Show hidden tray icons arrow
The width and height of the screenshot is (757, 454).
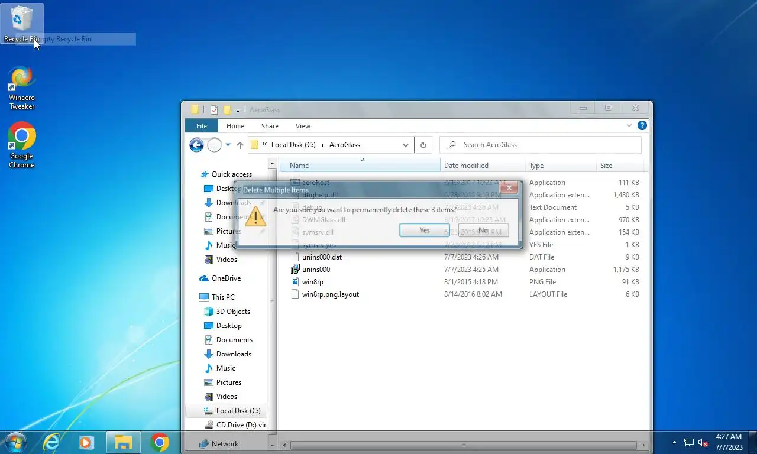click(674, 442)
